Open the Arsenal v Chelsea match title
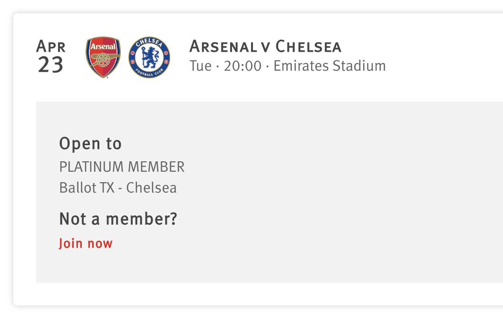Image resolution: width=503 pixels, height=315 pixels. [x=265, y=46]
